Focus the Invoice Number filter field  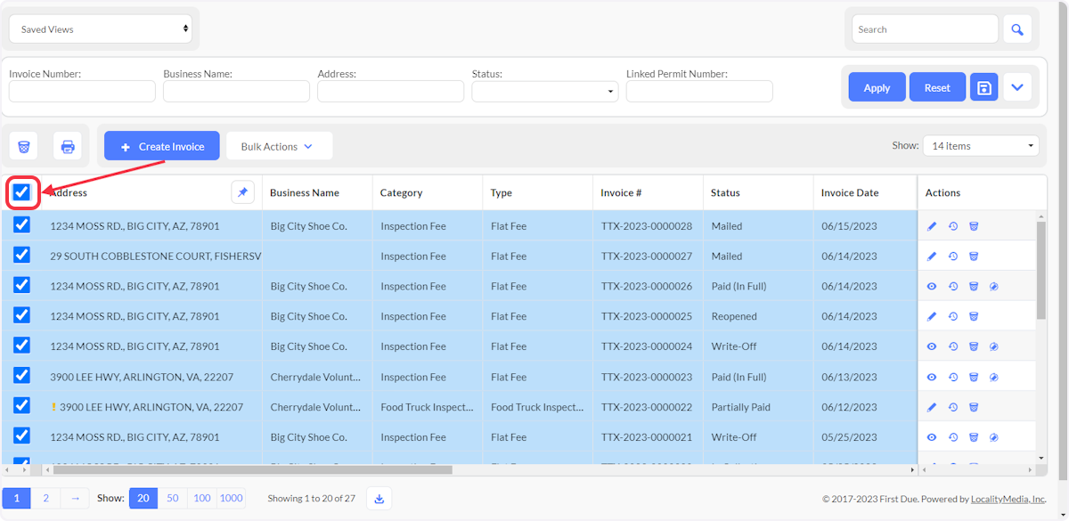[x=82, y=91]
